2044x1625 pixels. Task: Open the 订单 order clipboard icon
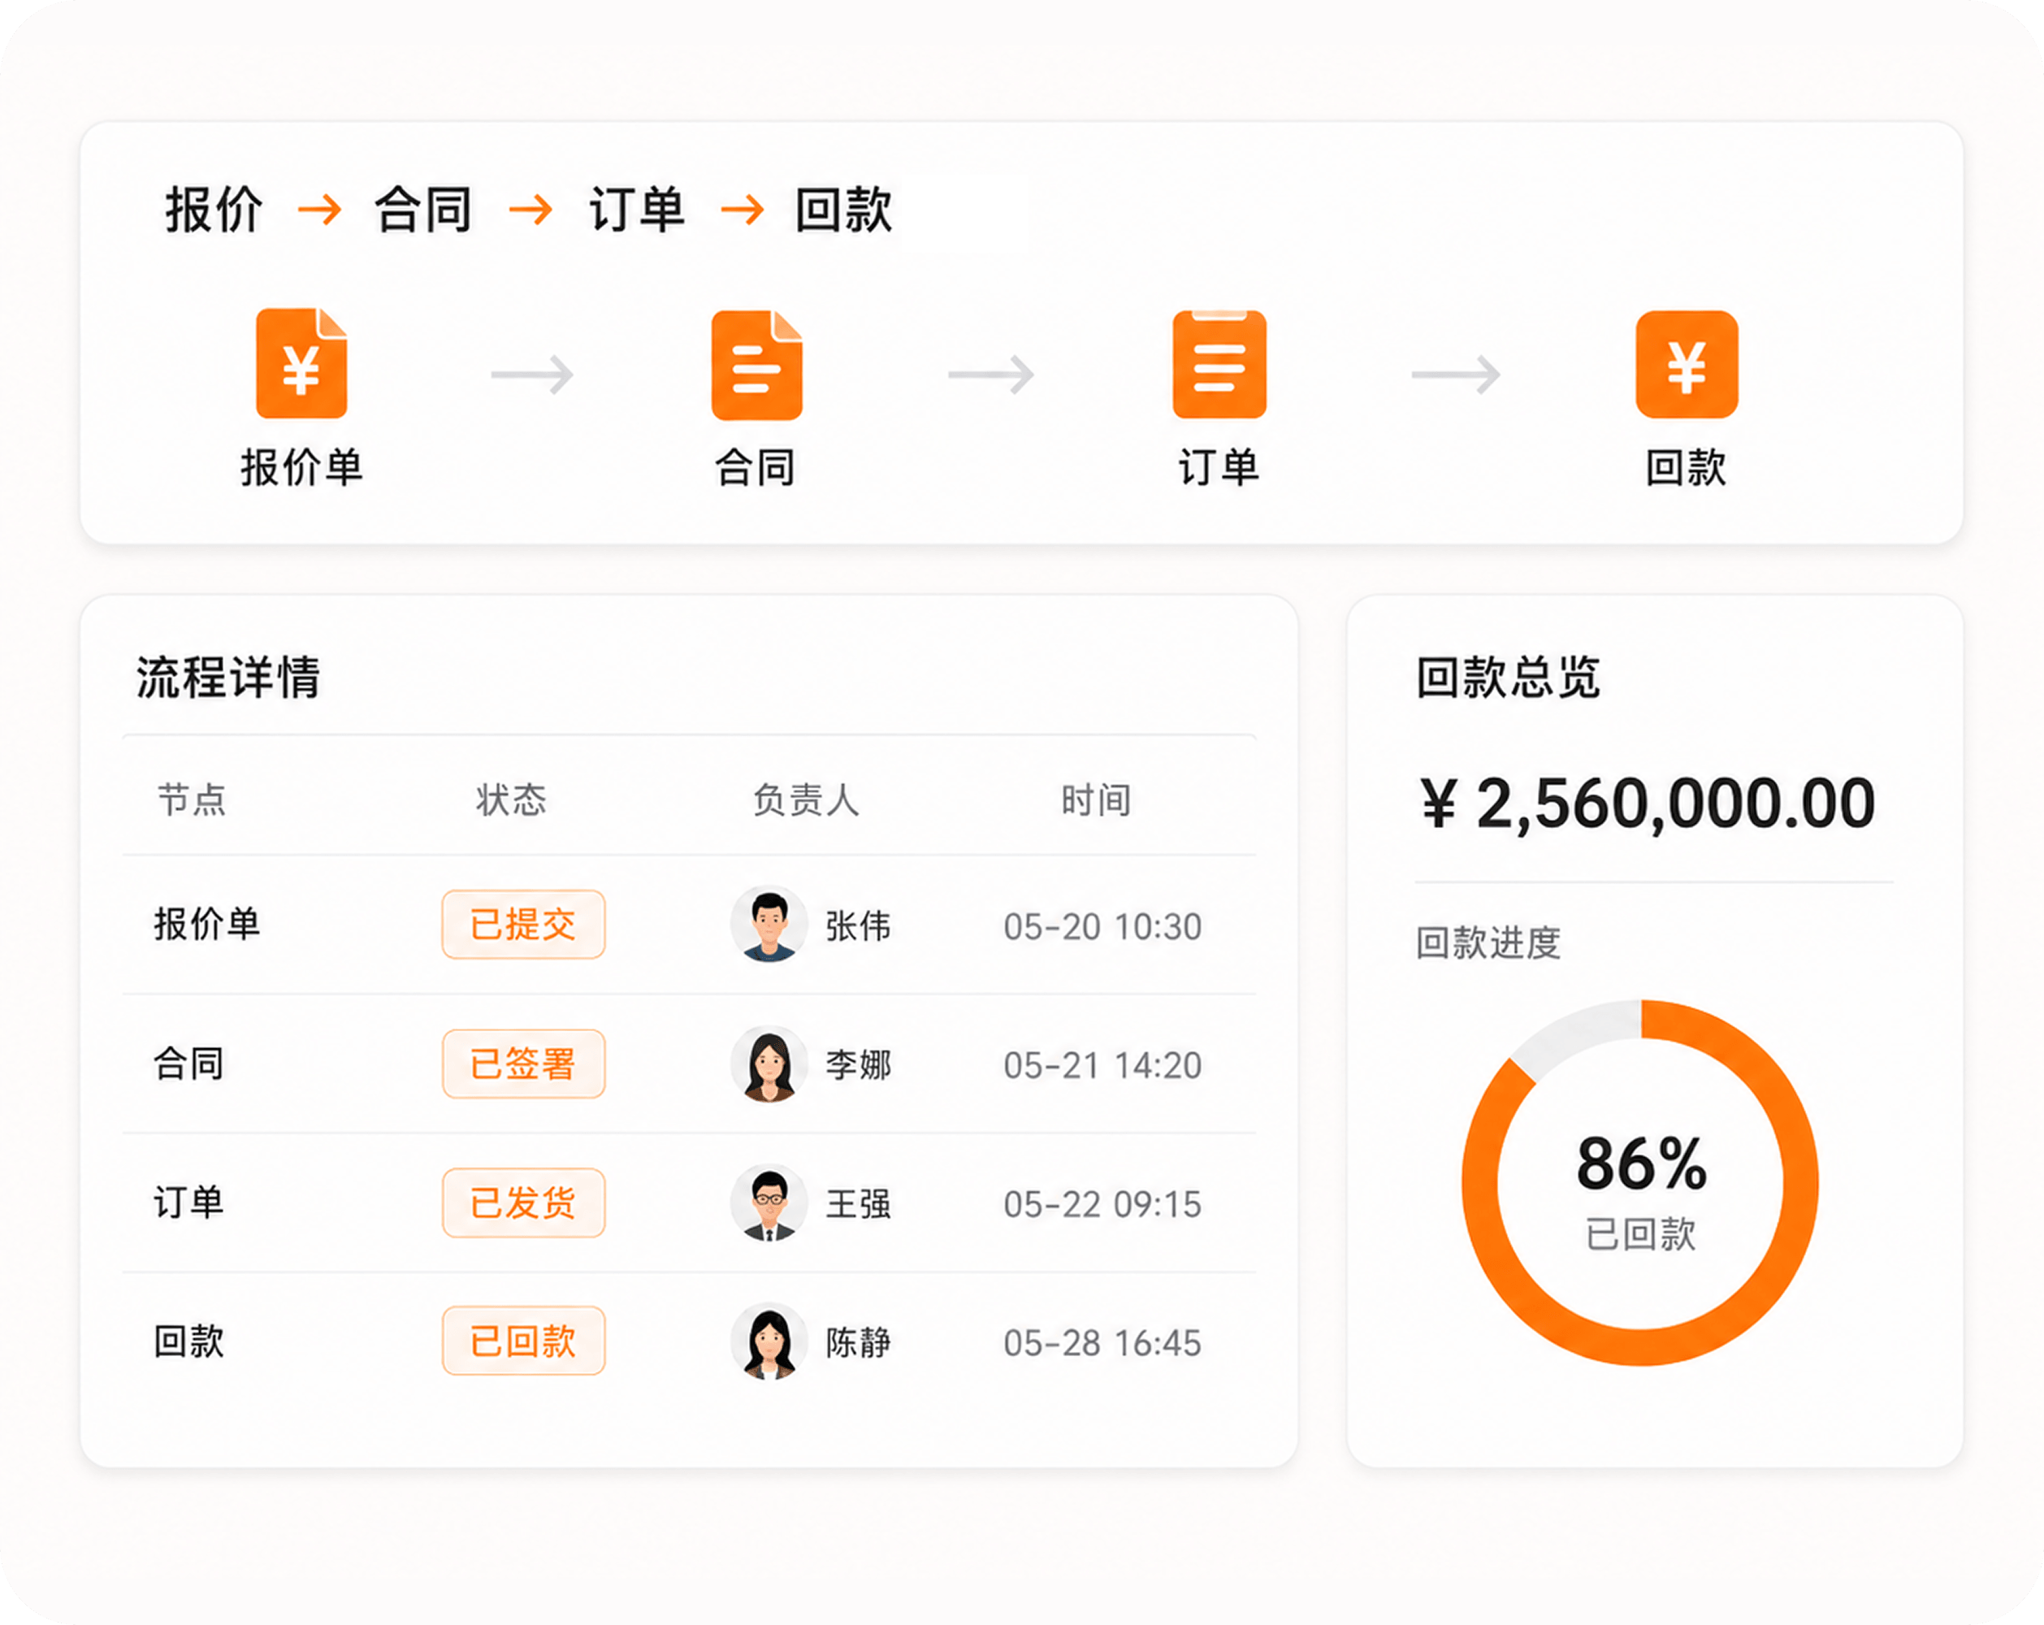[x=1219, y=364]
